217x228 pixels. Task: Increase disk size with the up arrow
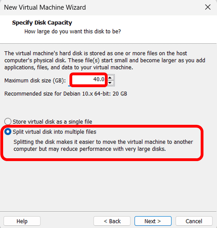point(110,77)
